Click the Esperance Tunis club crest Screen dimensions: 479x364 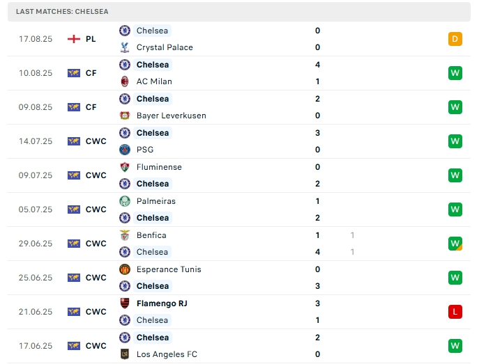click(x=125, y=269)
